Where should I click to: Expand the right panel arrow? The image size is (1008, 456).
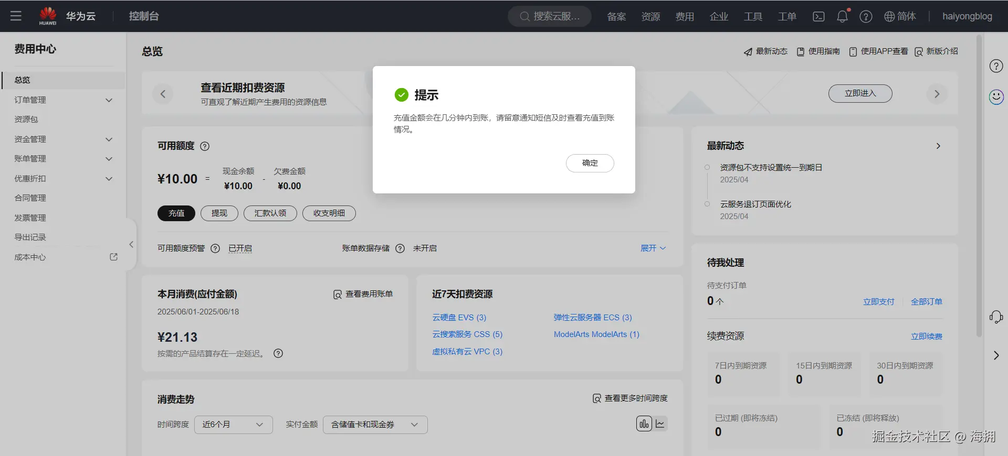click(996, 355)
